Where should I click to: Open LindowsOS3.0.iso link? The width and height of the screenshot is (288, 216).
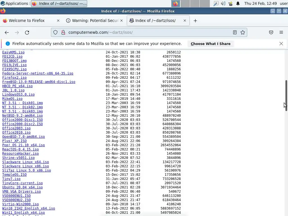pos(18,94)
